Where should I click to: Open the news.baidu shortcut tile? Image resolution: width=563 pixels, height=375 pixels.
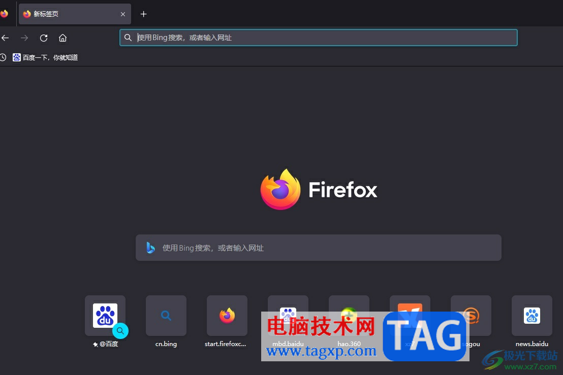[532, 316]
